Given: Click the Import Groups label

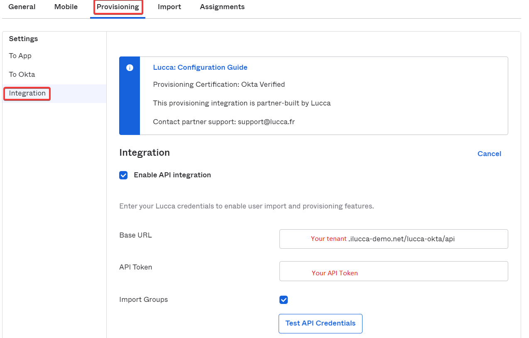Looking at the screenshot, I should [x=144, y=299].
